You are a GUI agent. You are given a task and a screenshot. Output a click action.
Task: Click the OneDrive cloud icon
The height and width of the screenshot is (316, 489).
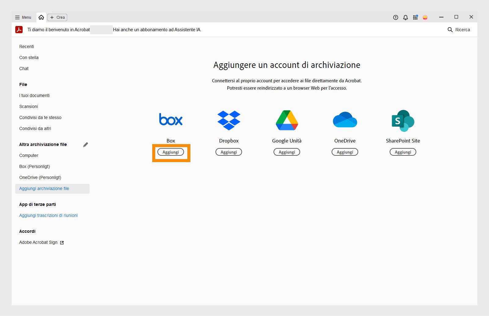tap(345, 120)
